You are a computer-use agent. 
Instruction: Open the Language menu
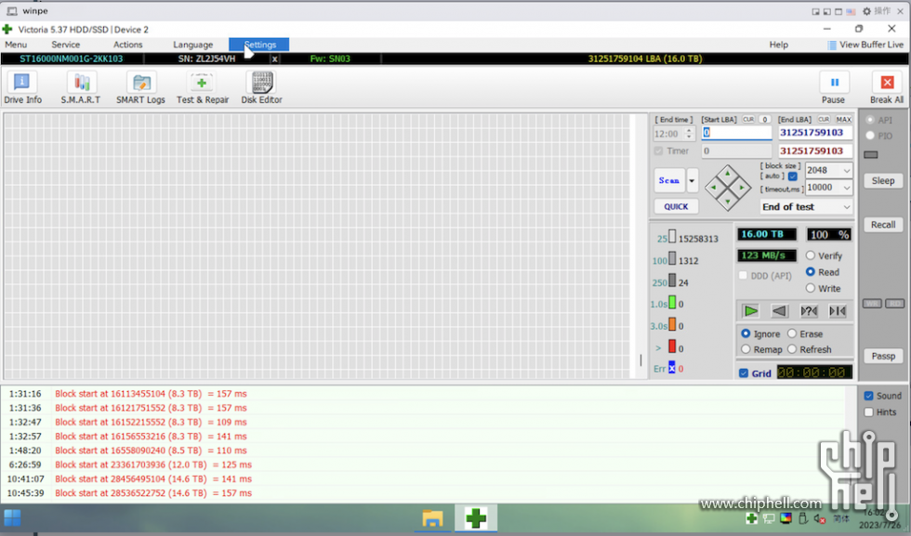[x=193, y=45]
